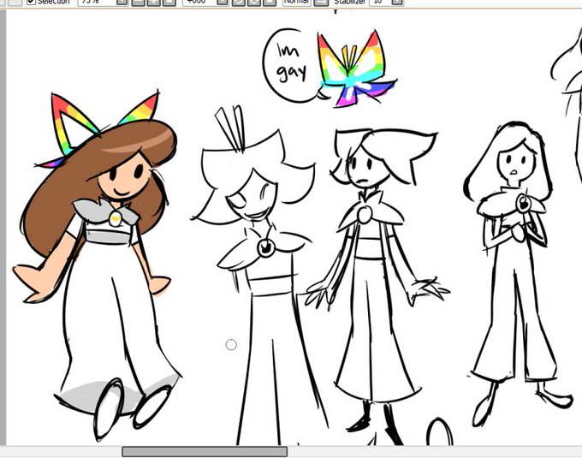
Task: Reset the canvas rotation
Action: click(270, 2)
